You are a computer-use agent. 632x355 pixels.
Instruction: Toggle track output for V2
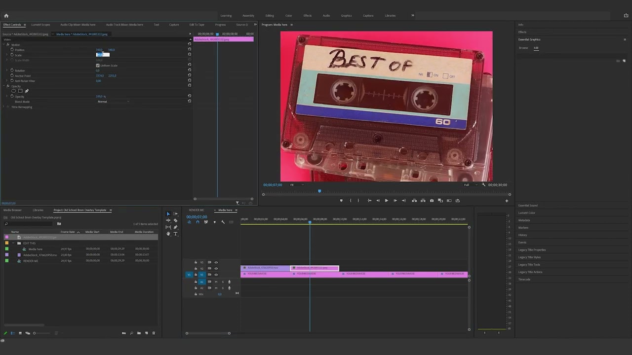coord(216,268)
